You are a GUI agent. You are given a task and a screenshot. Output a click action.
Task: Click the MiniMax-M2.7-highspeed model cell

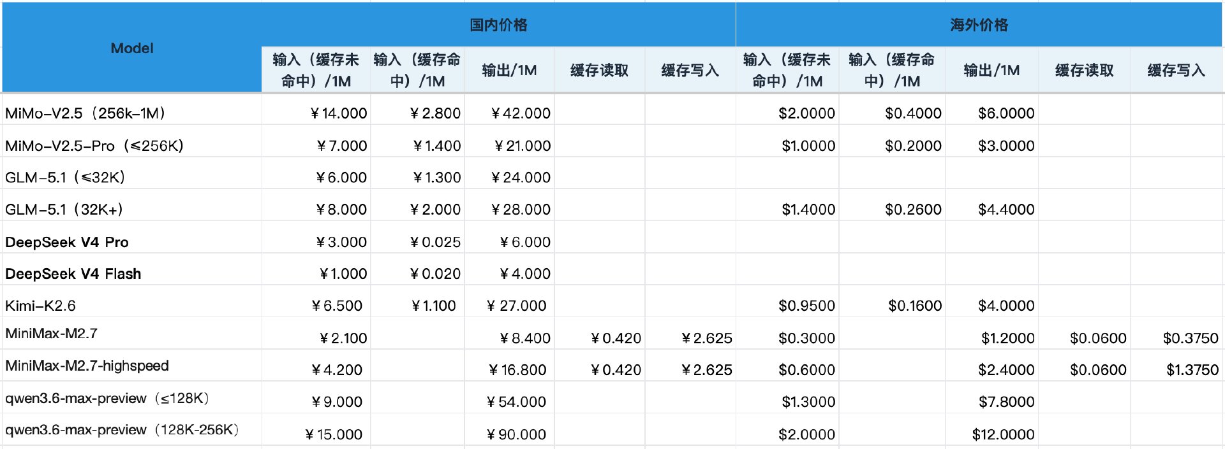(87, 366)
